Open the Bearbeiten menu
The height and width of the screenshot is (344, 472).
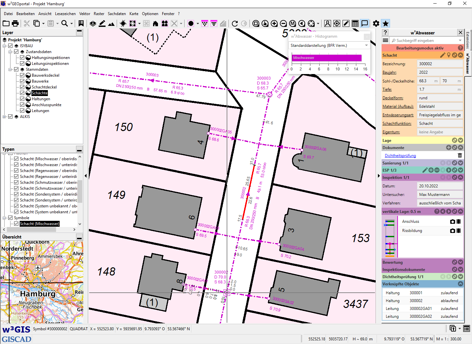[26, 14]
